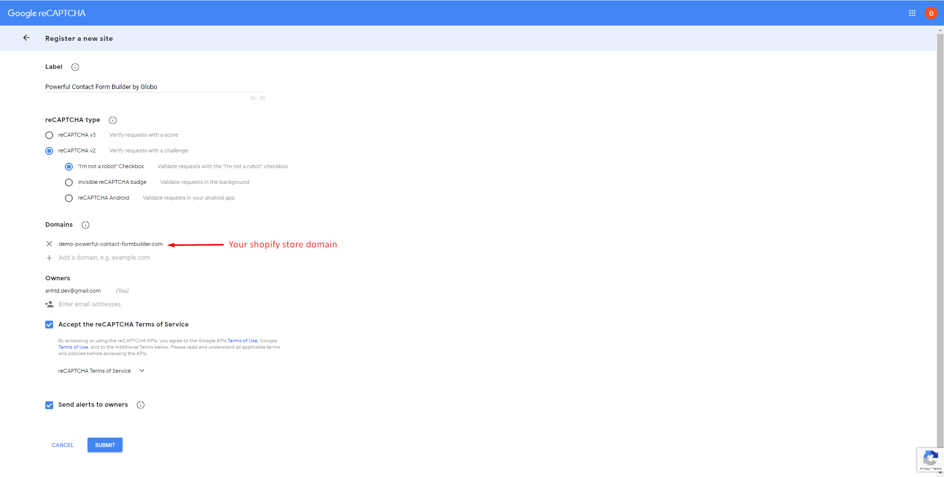Click the Enter email addresses field
The image size is (944, 477).
[x=90, y=304]
